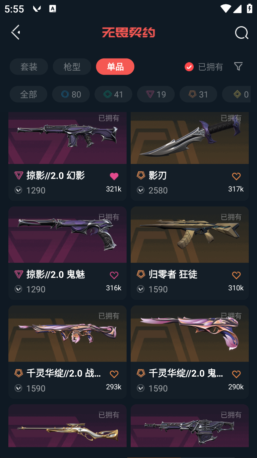Select the 单品 tab
Screen dimensions: 257x458
115,67
